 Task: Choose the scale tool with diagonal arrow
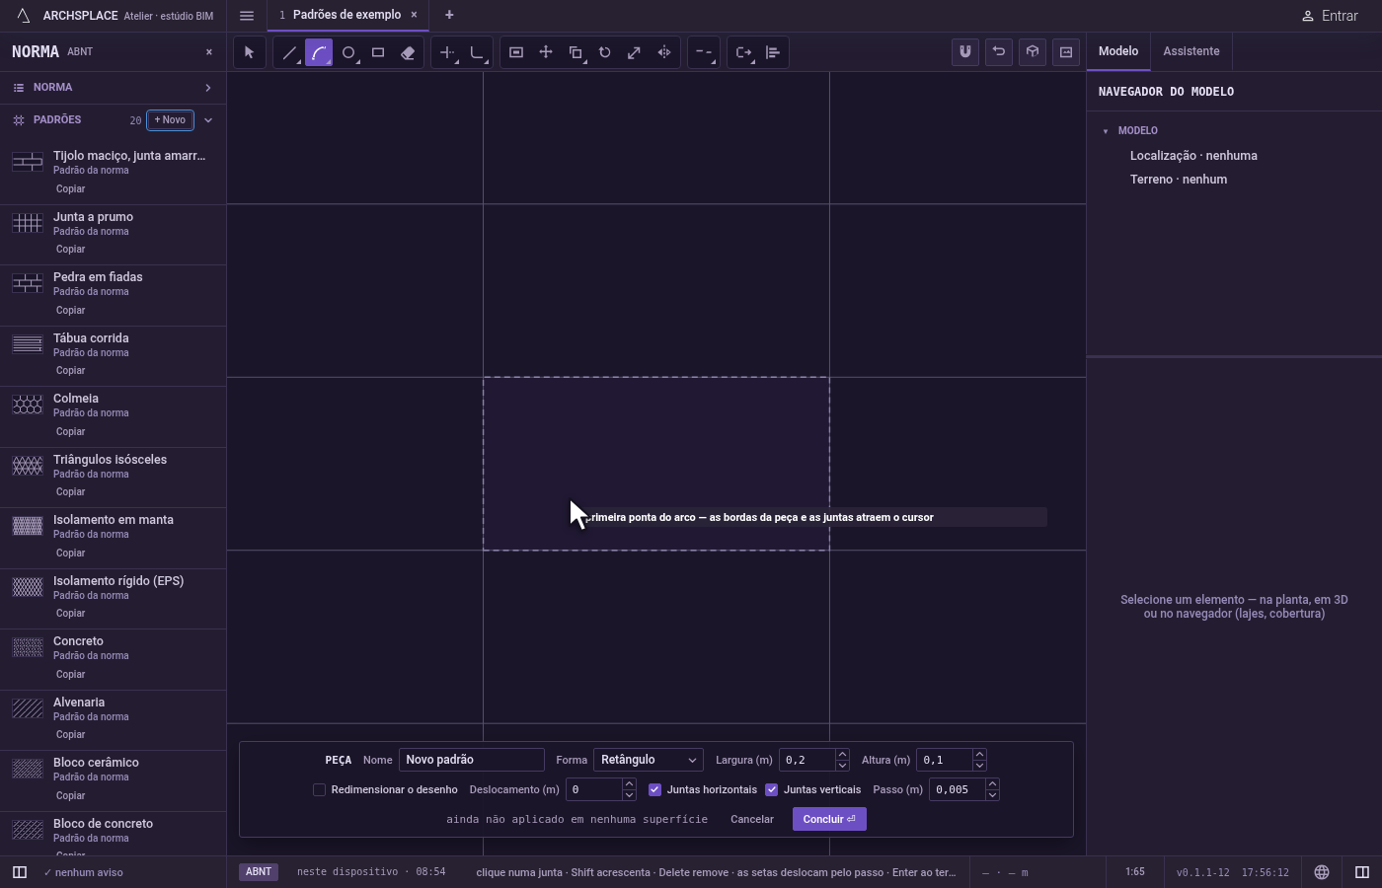point(635,52)
